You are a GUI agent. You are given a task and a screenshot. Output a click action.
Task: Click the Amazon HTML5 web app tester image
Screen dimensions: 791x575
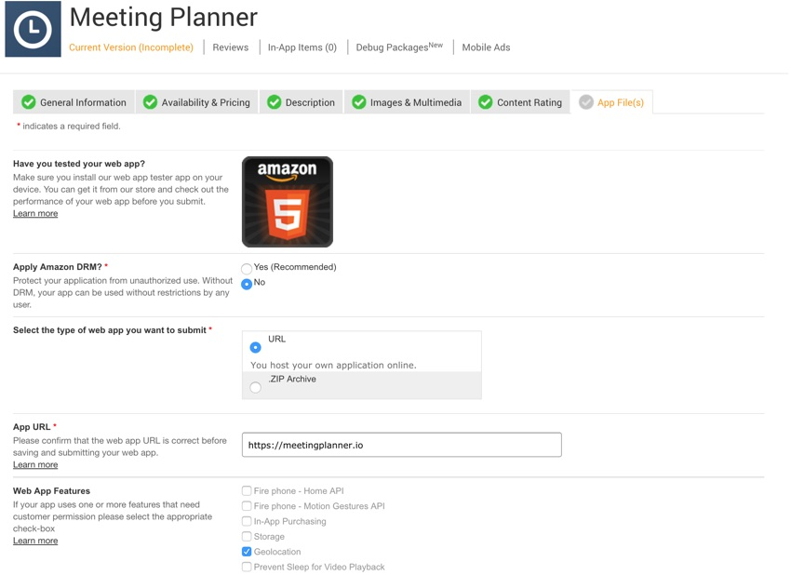287,202
